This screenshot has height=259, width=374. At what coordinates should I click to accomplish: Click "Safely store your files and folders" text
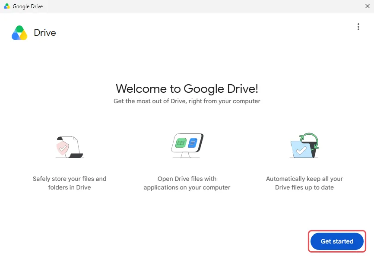click(70, 183)
